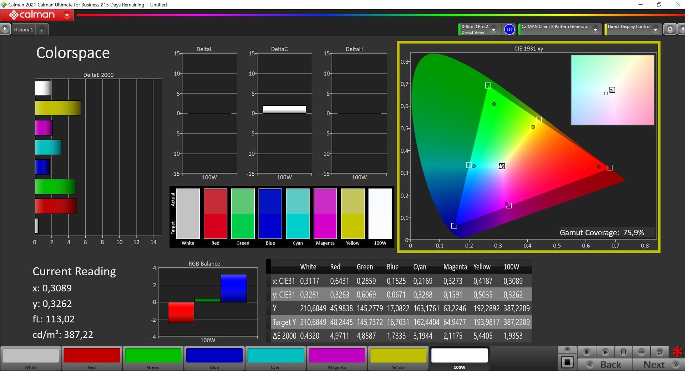The height and width of the screenshot is (371, 685).
Task: Select the History 1 tab
Action: point(24,30)
